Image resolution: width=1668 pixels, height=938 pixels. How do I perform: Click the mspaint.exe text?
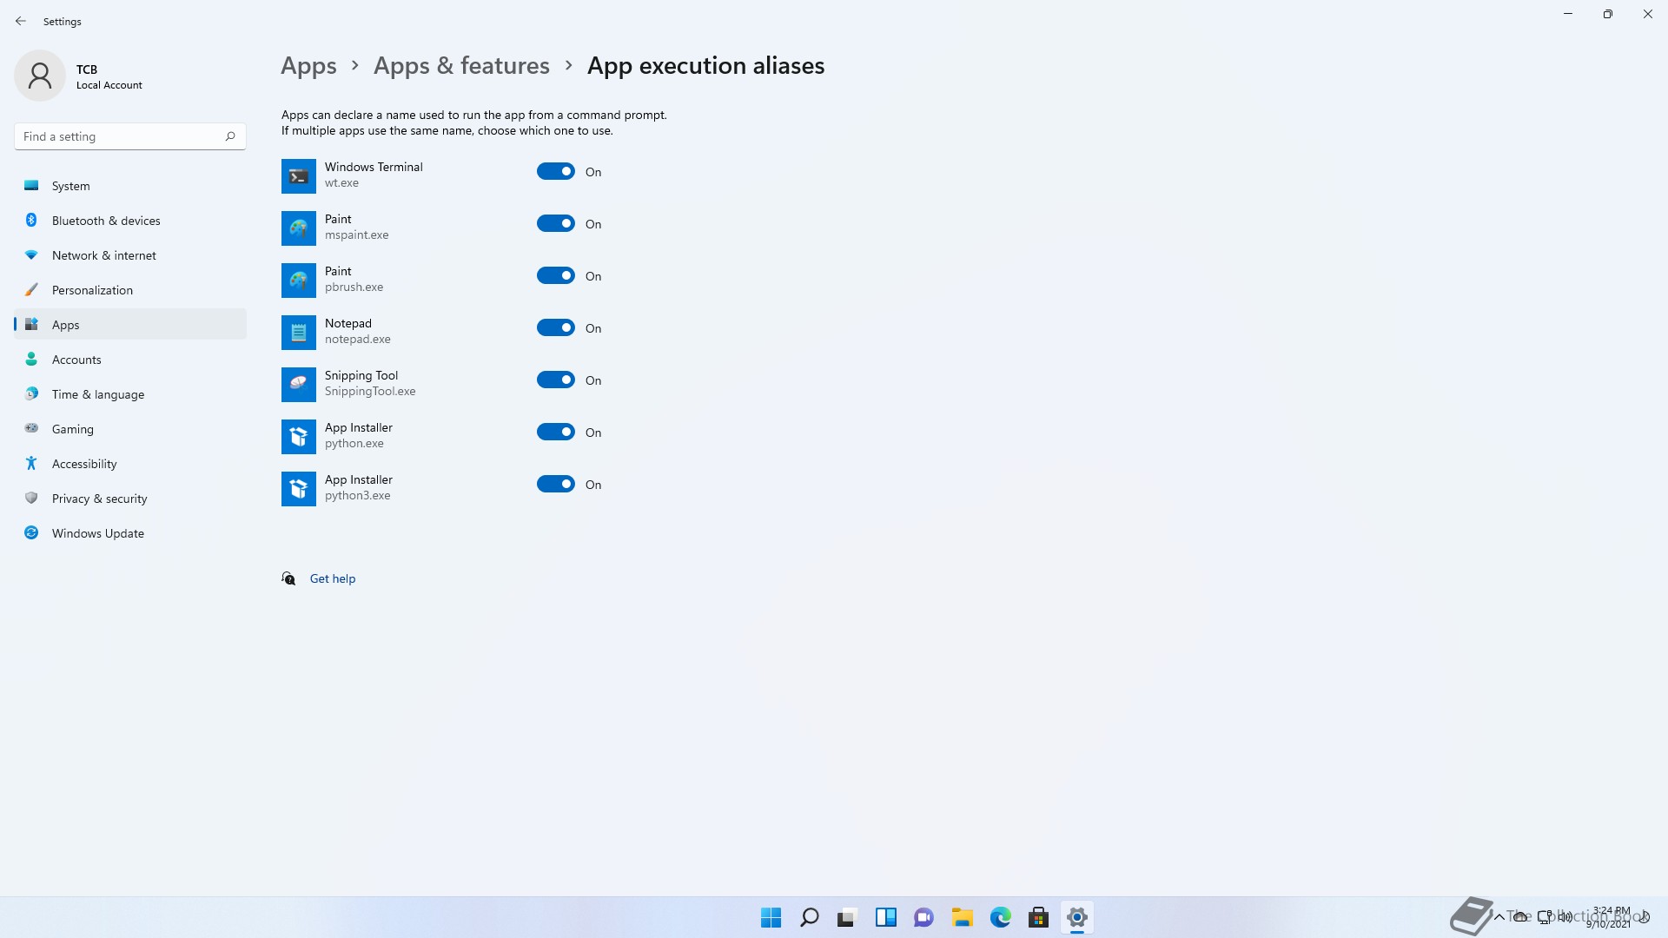[356, 235]
